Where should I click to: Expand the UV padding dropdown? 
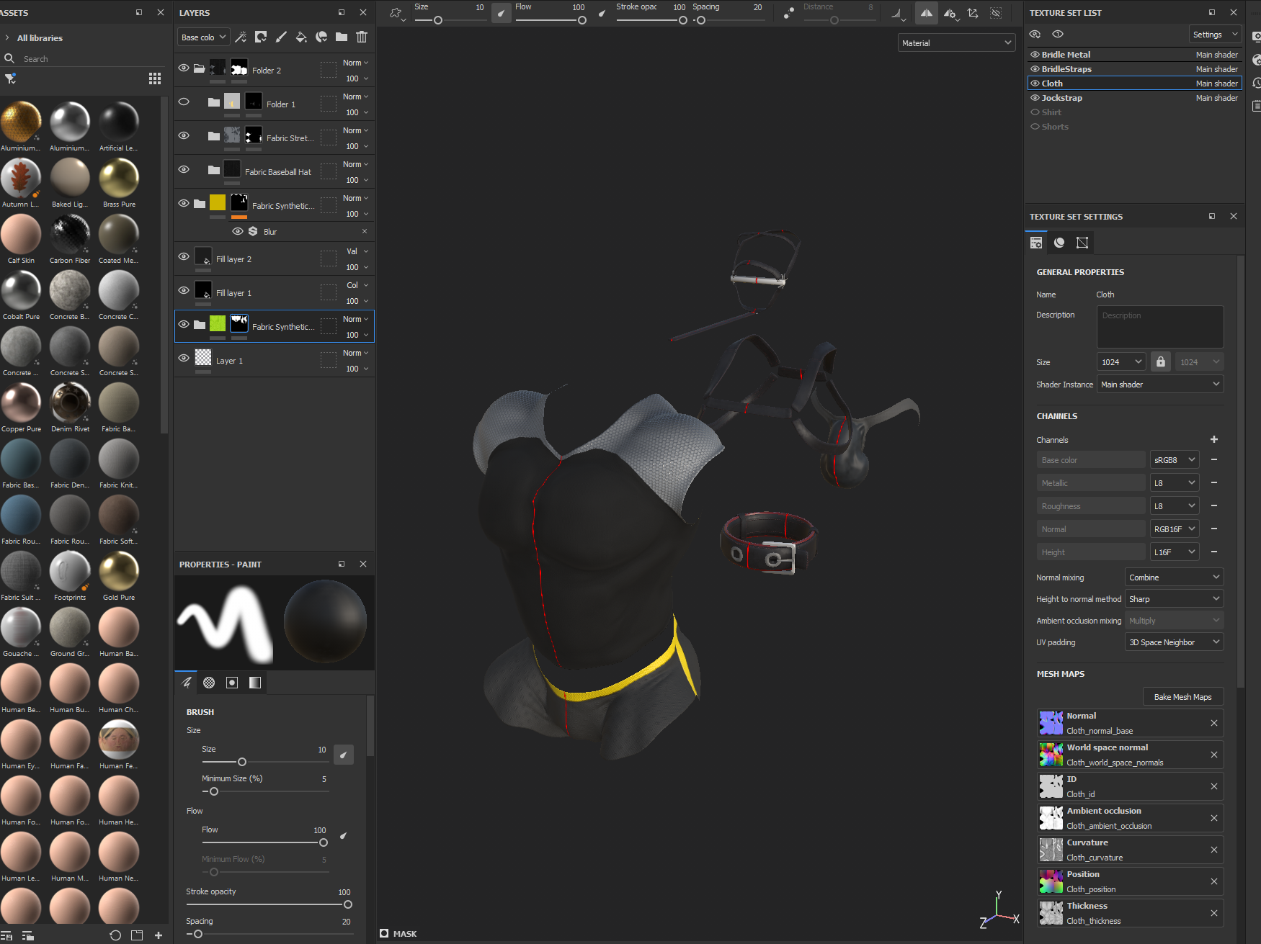[1174, 642]
